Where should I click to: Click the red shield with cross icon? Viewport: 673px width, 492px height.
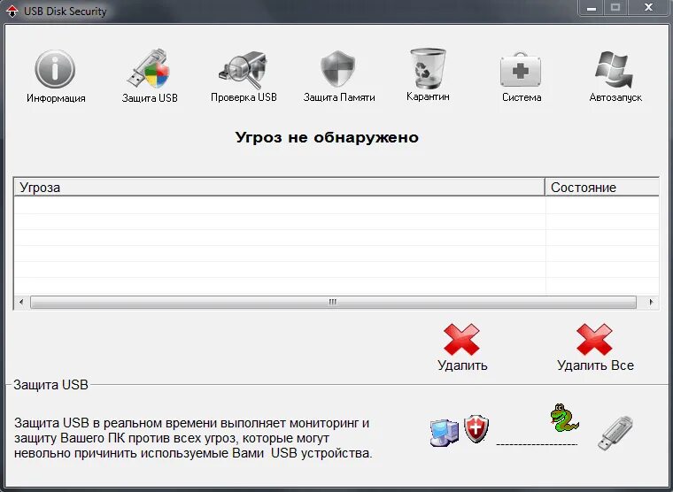(476, 428)
